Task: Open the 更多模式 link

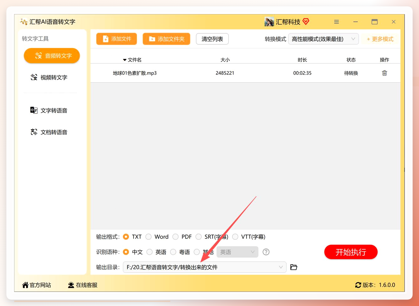Action: [380, 39]
